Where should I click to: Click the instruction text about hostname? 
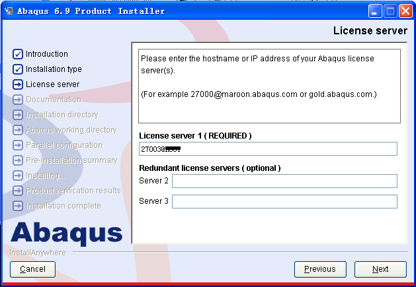[x=257, y=65]
